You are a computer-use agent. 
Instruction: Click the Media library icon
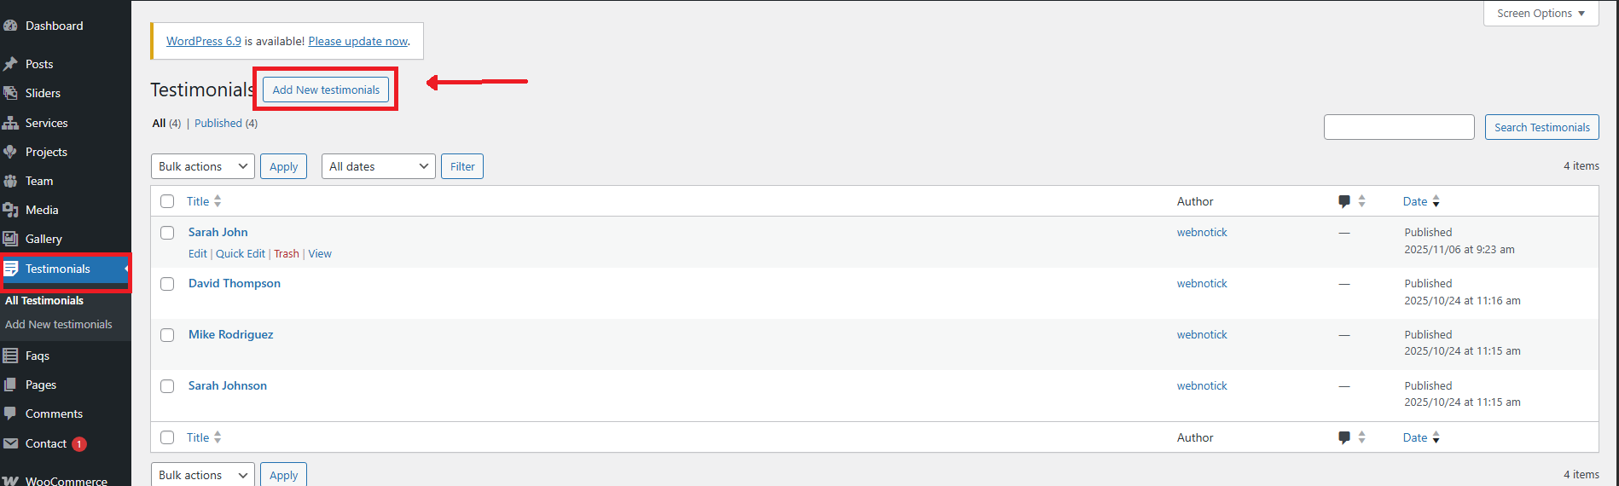tap(10, 210)
